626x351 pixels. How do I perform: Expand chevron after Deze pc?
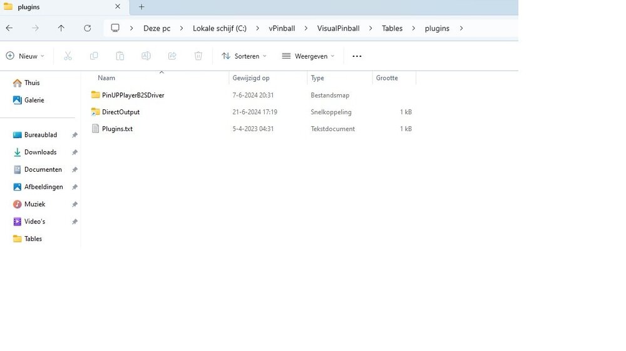click(182, 28)
